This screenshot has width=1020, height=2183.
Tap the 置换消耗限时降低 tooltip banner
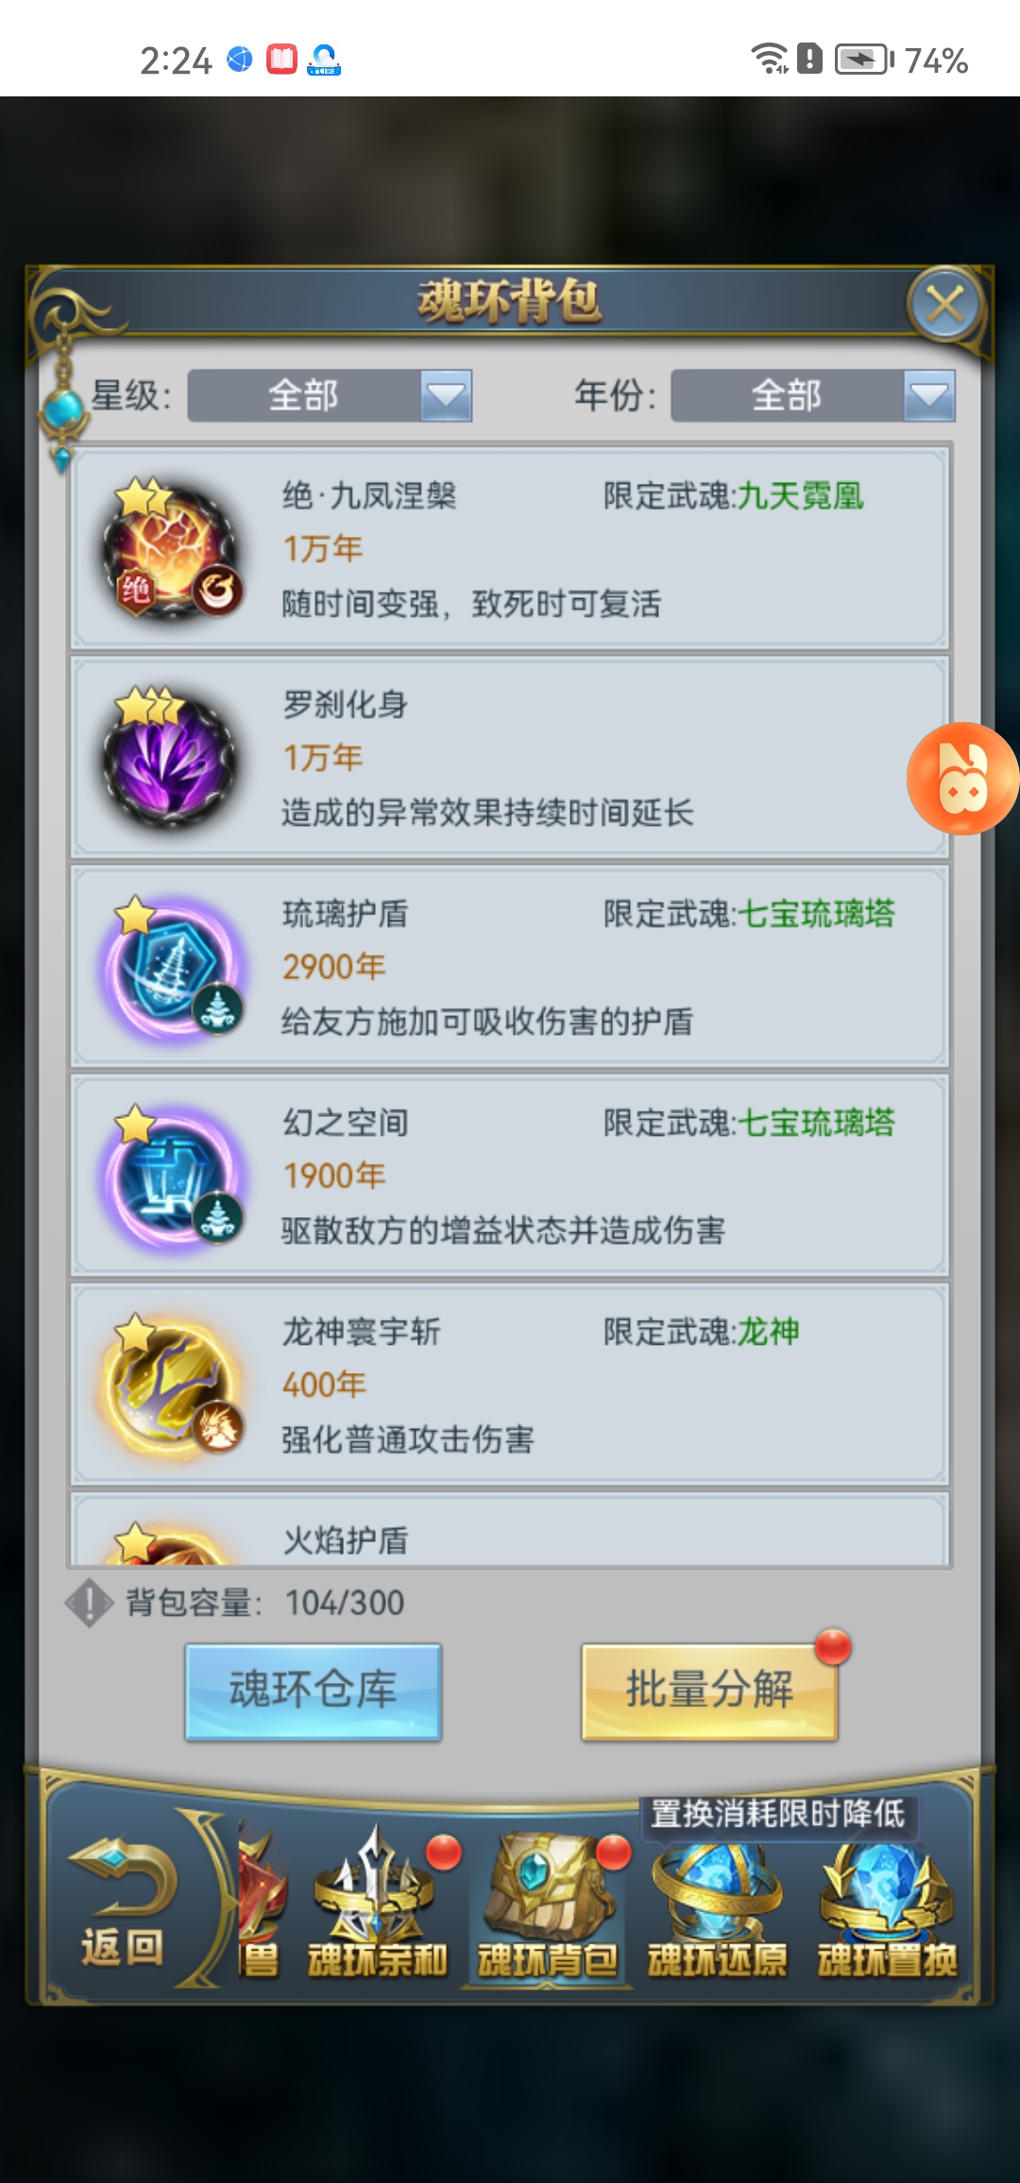(x=777, y=1814)
